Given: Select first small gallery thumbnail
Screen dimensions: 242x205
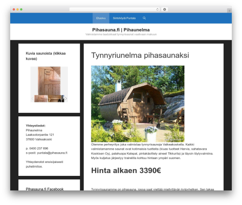Looking at the screenshot, I should (x=41, y=98).
